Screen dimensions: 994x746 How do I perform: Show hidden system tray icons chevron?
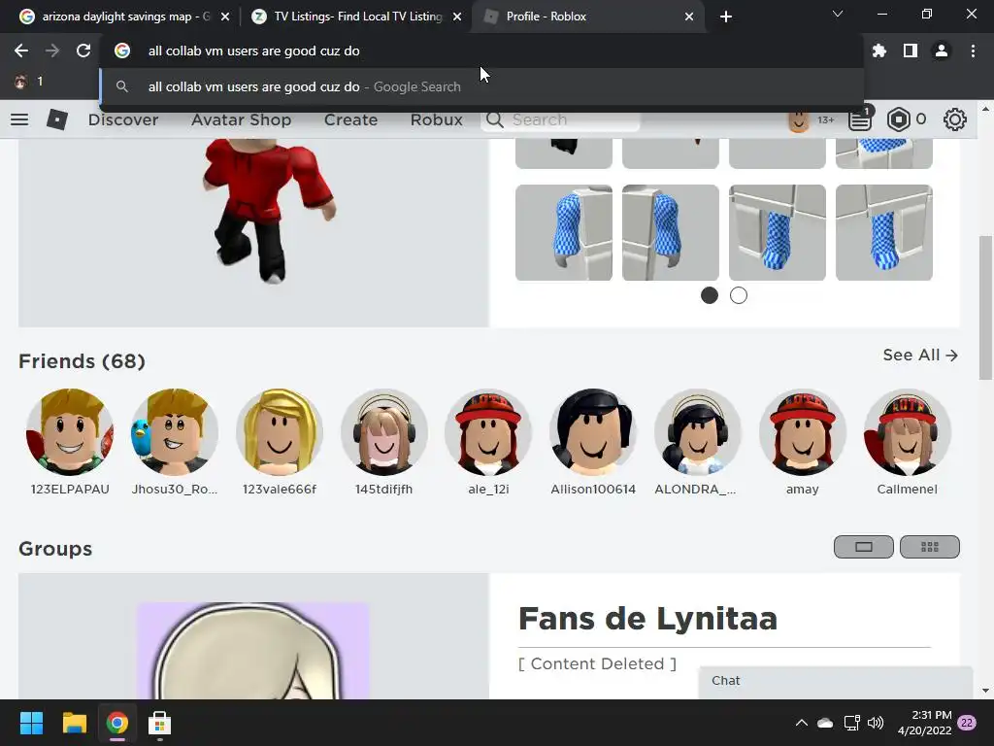pos(801,723)
